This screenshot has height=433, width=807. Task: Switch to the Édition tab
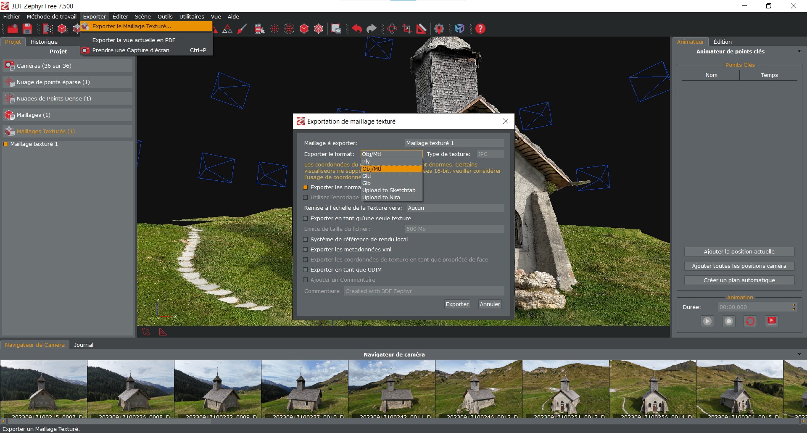pyautogui.click(x=723, y=42)
